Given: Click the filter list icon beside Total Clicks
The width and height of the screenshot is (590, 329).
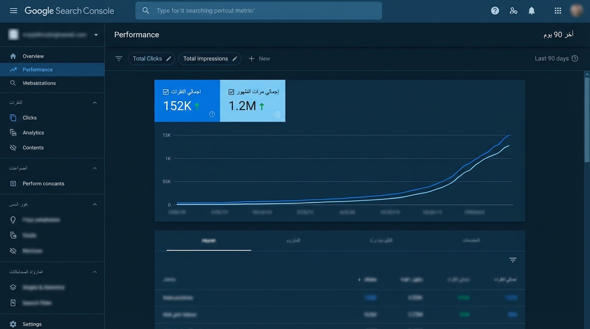Looking at the screenshot, I should point(119,59).
